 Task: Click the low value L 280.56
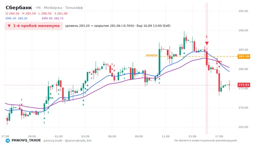coord(45,13)
